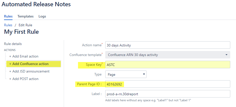This screenshot has width=236, height=107.
Task: Expand the Confluence template dropdown
Action: pyautogui.click(x=167, y=55)
